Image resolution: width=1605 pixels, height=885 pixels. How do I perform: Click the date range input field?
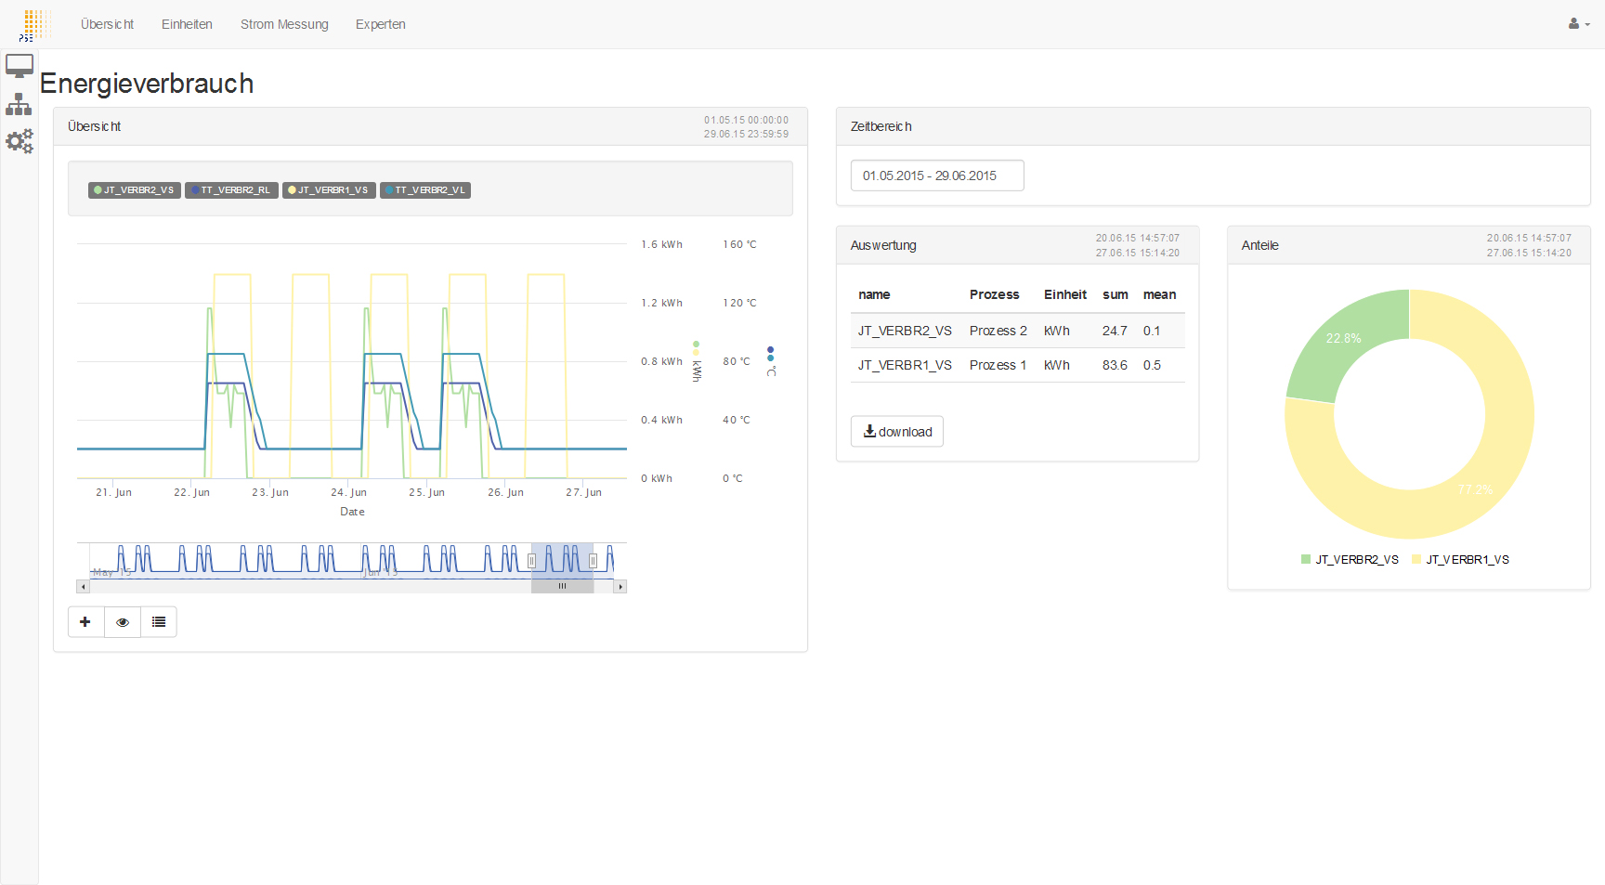tap(937, 176)
